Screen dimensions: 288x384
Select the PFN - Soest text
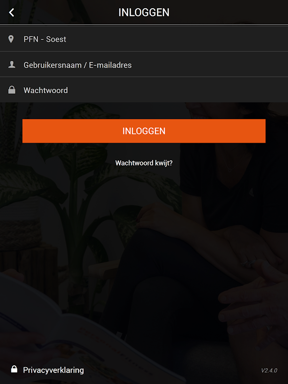45,39
